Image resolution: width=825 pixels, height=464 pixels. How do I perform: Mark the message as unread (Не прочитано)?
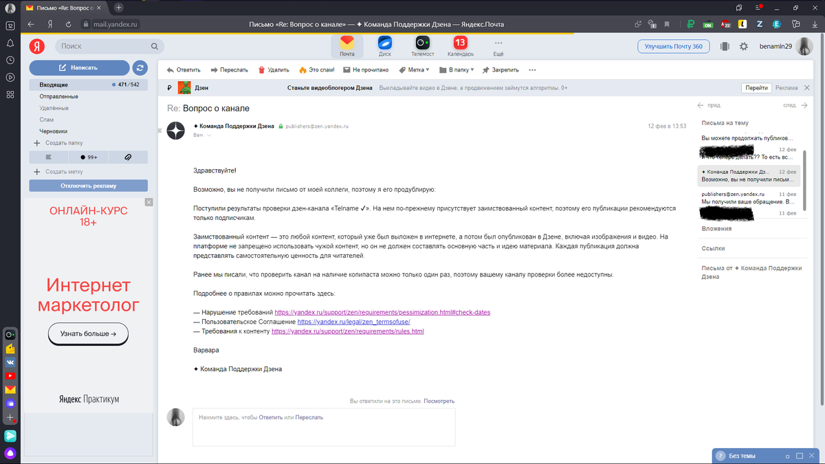[x=366, y=69]
